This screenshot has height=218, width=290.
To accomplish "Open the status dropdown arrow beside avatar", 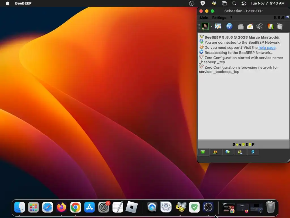I will click(211, 26).
